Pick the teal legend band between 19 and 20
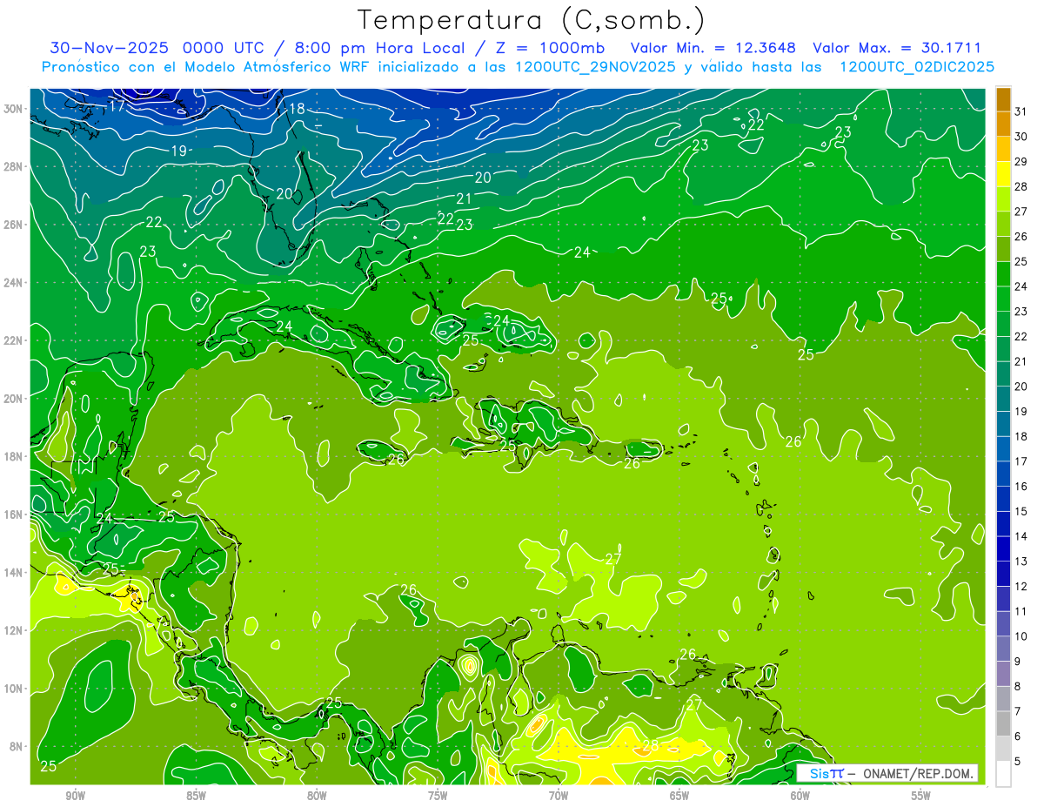Viewport: 1044px width, 807px height. (x=1003, y=400)
